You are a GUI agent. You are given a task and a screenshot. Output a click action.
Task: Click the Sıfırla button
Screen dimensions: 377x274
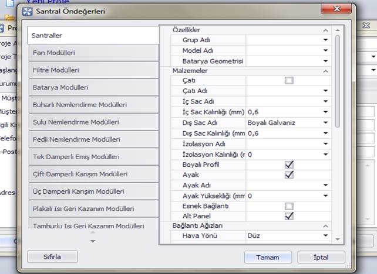click(x=53, y=257)
